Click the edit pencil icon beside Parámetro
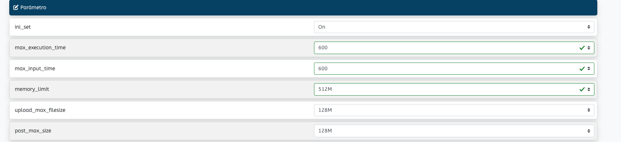621x142 pixels. [x=16, y=7]
